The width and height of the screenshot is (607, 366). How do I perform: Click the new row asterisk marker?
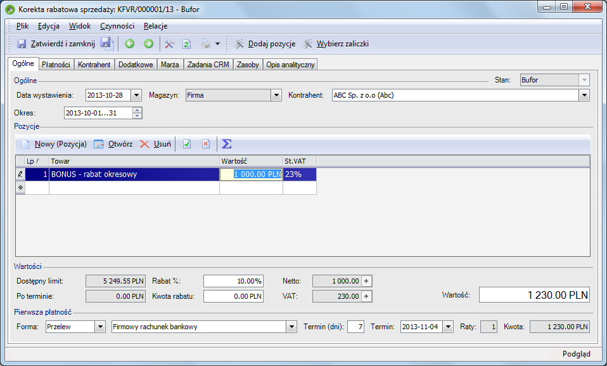(x=20, y=188)
